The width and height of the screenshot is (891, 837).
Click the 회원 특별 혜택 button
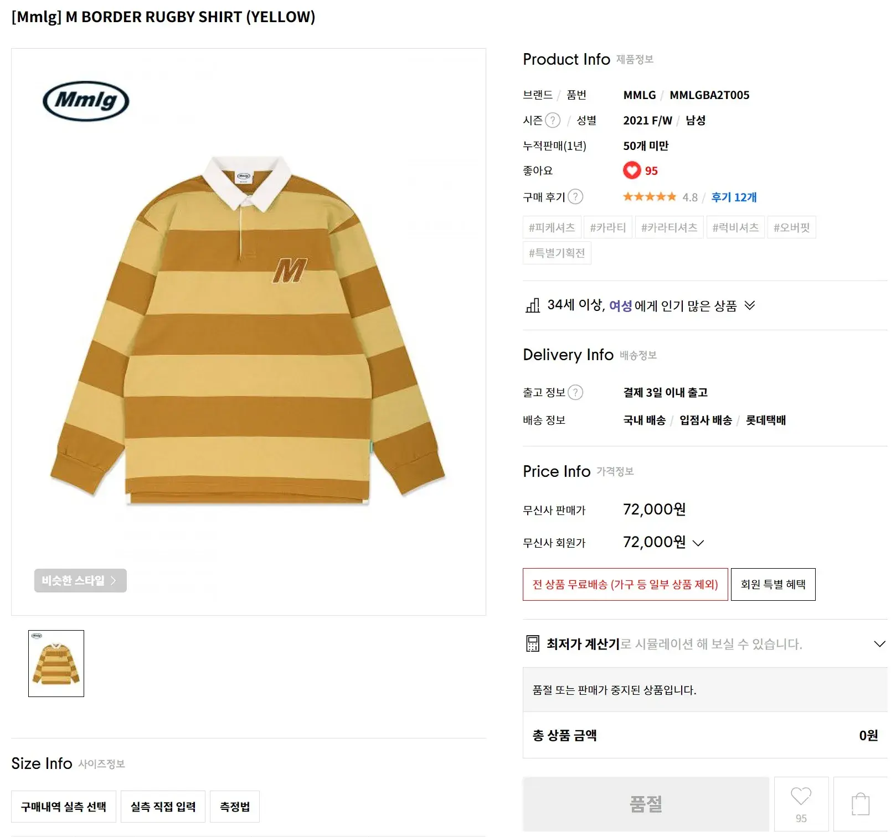(773, 584)
